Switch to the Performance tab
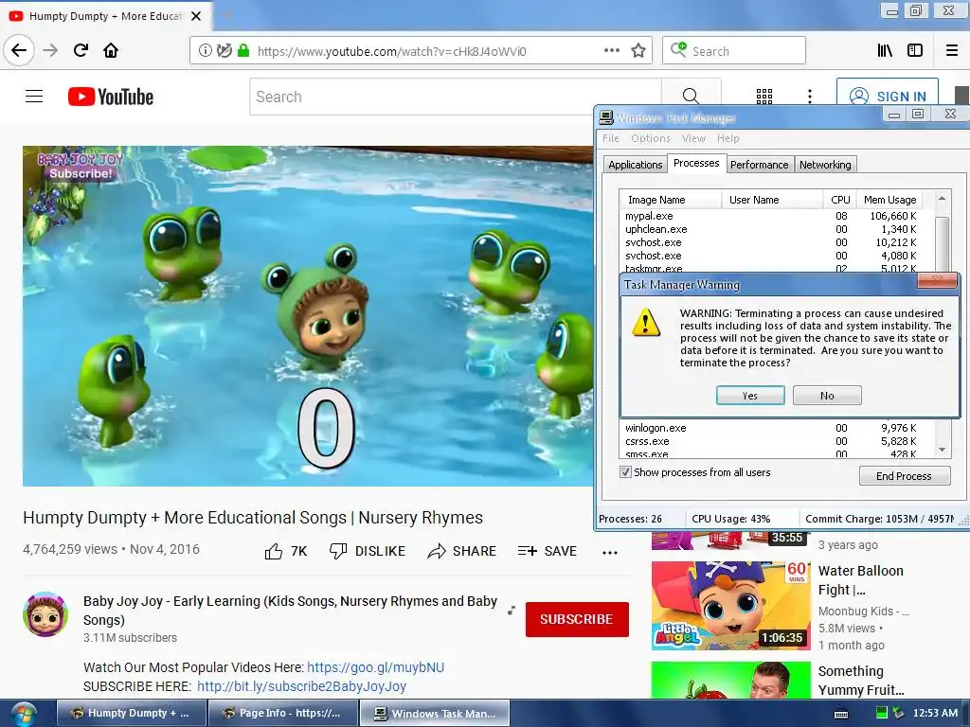 759,165
